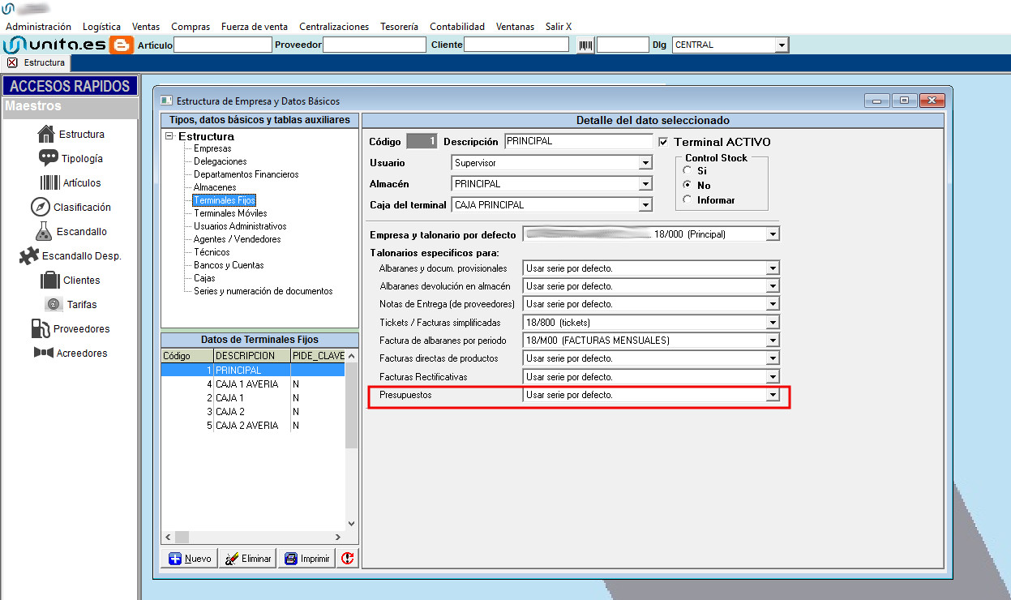Select Delegaciones in the Estructura tree

point(221,161)
